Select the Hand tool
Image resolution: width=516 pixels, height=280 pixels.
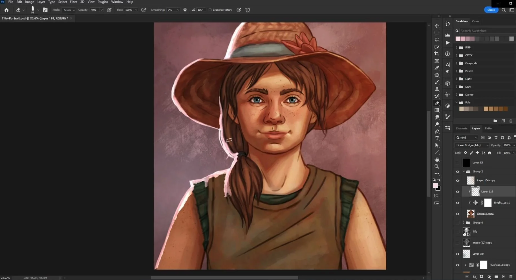click(437, 159)
